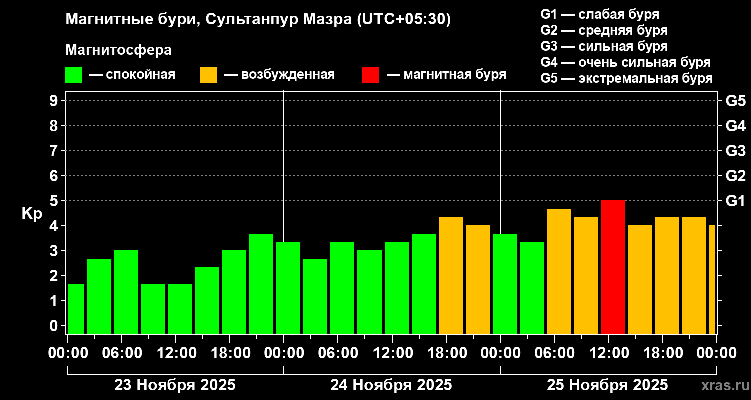Click the '12:00' time label above 24 Ноября
Viewport: 751px width, 400px height.
(x=392, y=353)
